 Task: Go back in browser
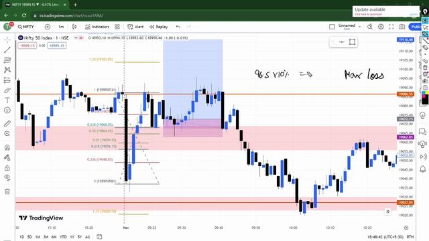[x=6, y=15]
